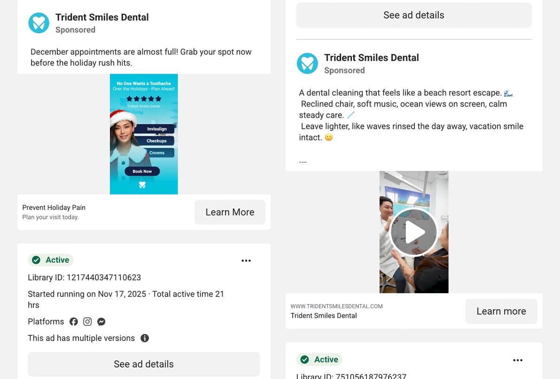Viewport: 560px width, 379px height.
Task: Click Learn more button on beach resort ad
Action: (501, 311)
